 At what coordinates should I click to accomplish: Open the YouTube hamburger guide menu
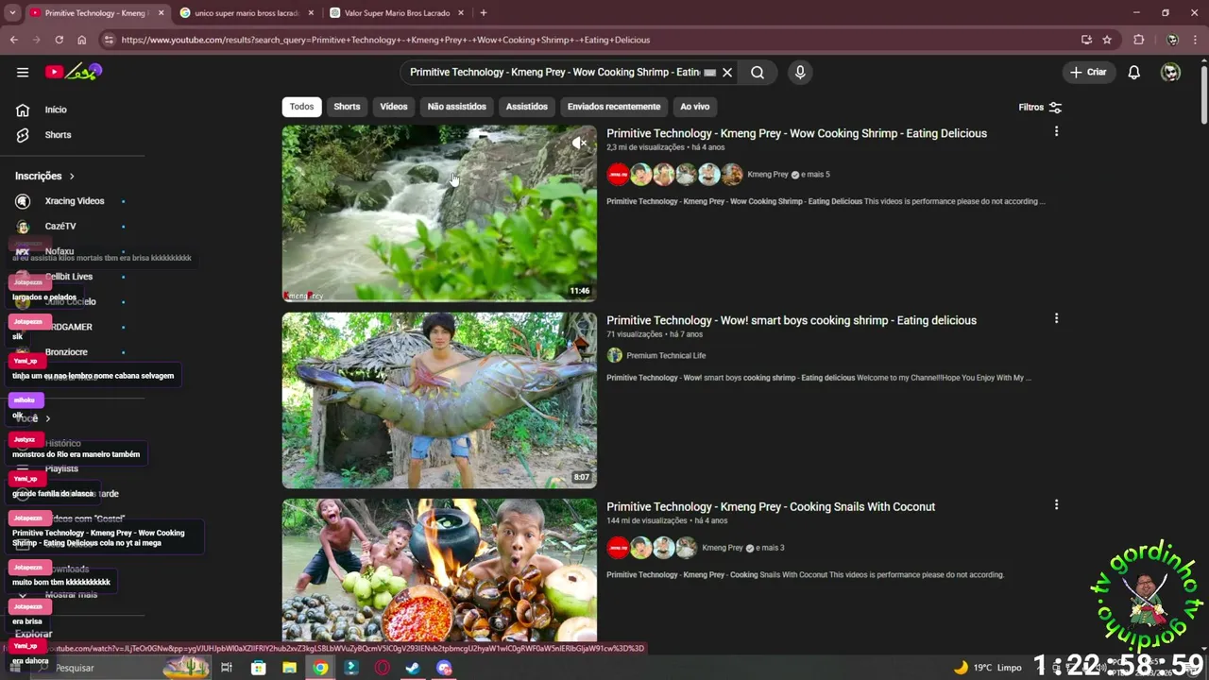coord(23,72)
